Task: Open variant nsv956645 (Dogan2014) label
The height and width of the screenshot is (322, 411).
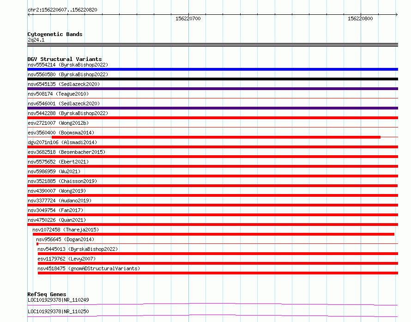Action: (x=65, y=239)
